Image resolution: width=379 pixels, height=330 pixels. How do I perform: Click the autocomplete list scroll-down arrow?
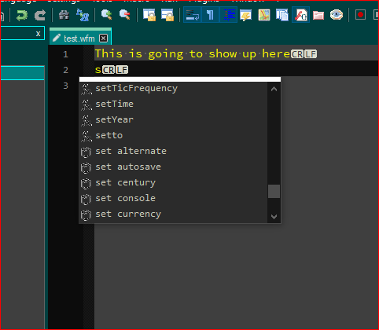(274, 216)
